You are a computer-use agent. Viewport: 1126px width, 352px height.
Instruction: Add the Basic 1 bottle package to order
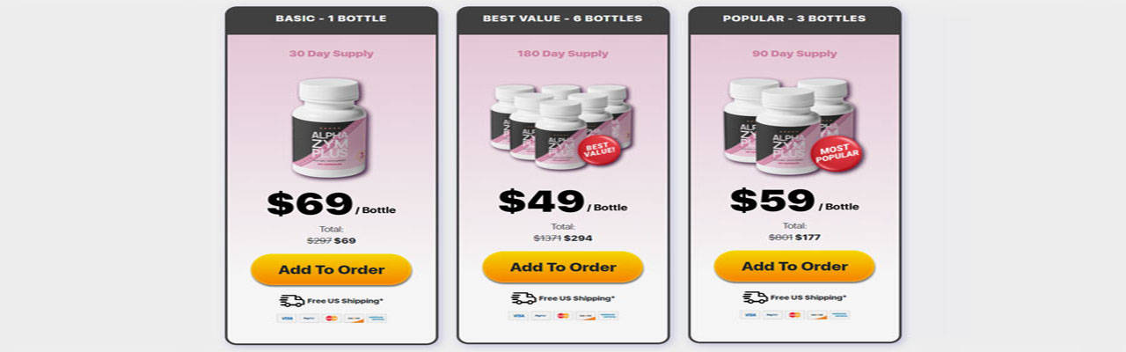tap(331, 269)
